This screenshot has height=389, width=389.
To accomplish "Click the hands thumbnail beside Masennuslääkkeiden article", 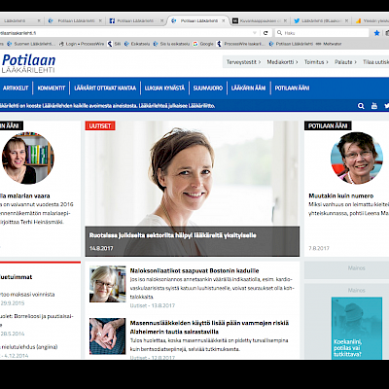I will pos(108,336).
